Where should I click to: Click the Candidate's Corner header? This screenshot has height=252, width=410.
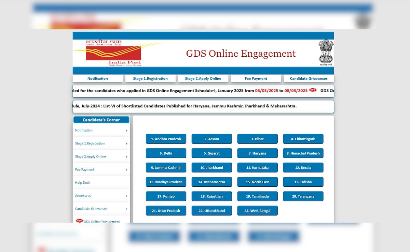click(x=101, y=120)
